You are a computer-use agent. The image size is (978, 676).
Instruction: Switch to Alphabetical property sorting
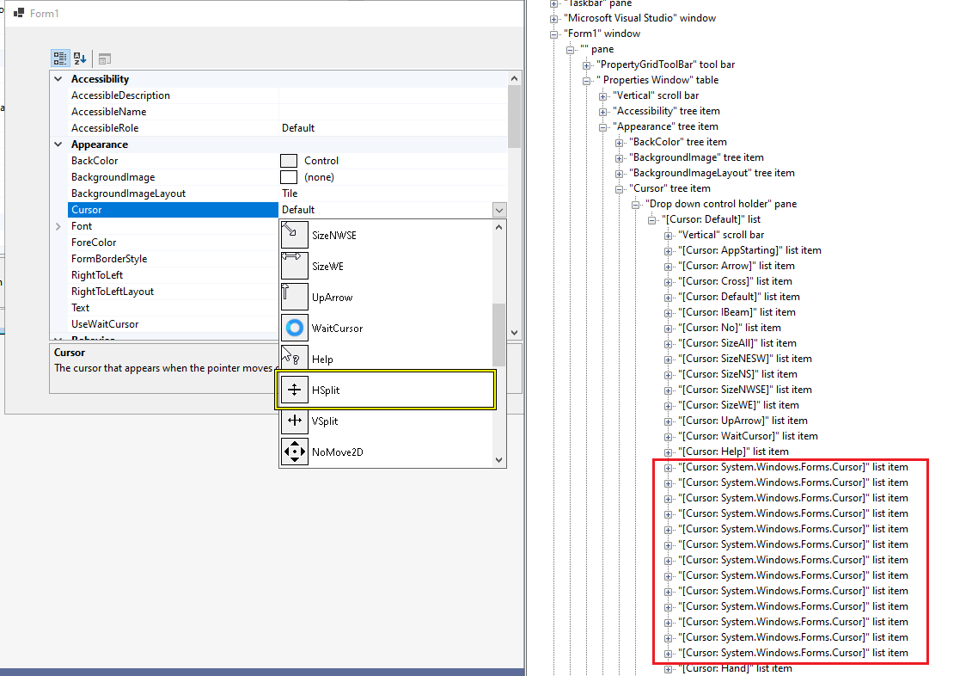coord(79,58)
